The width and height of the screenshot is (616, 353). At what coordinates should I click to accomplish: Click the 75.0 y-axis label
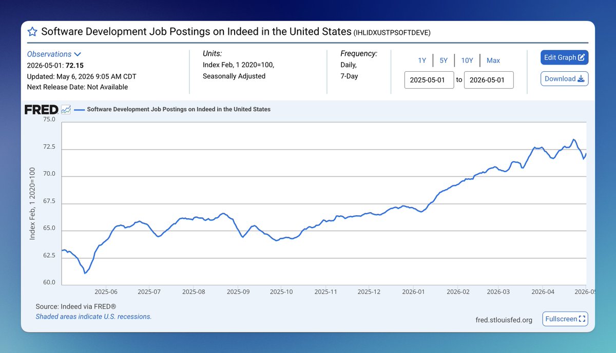(x=48, y=119)
